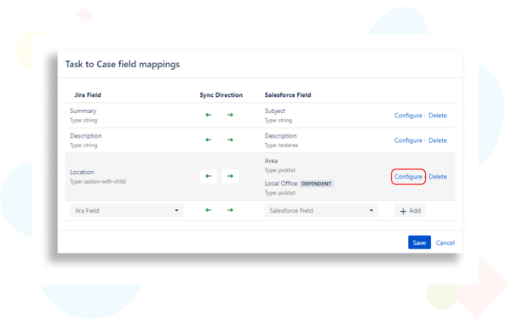This screenshot has width=511, height=319.
Task: Click Type: textarea text
Action: coord(281,145)
